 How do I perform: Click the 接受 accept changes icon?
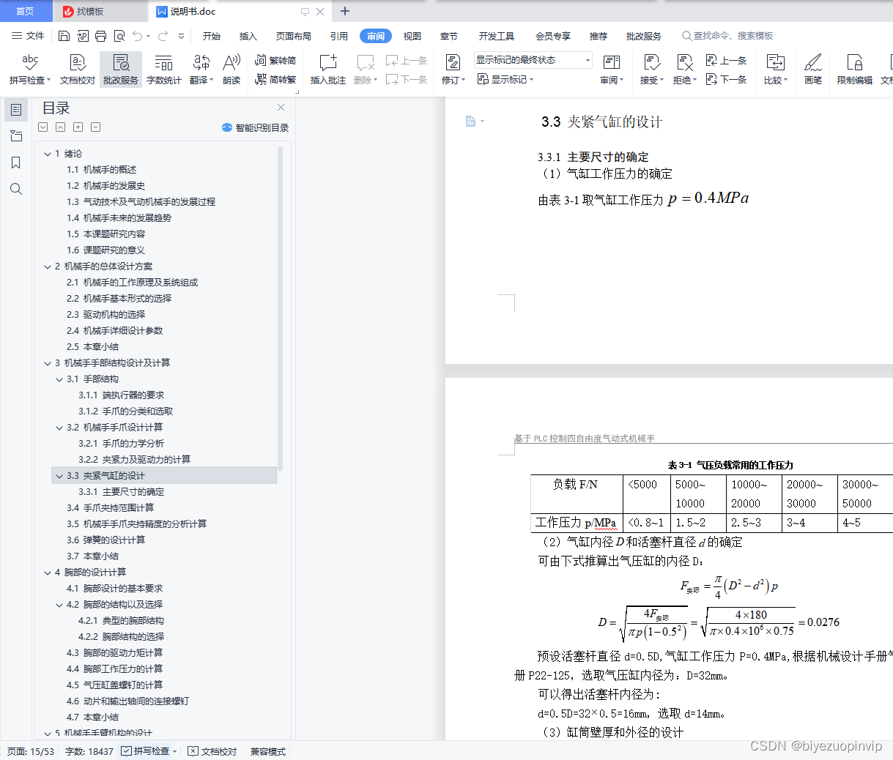651,63
